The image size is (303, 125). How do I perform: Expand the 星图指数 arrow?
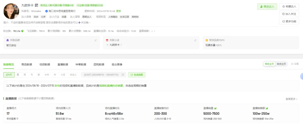154,31
